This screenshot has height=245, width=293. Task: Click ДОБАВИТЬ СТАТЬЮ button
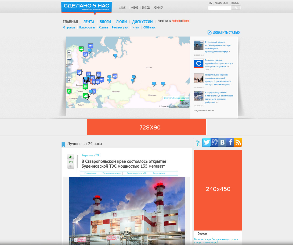223,33
